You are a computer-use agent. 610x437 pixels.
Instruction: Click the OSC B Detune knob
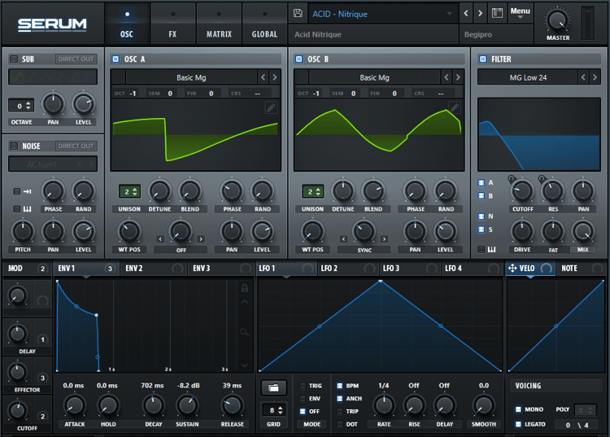pos(342,191)
